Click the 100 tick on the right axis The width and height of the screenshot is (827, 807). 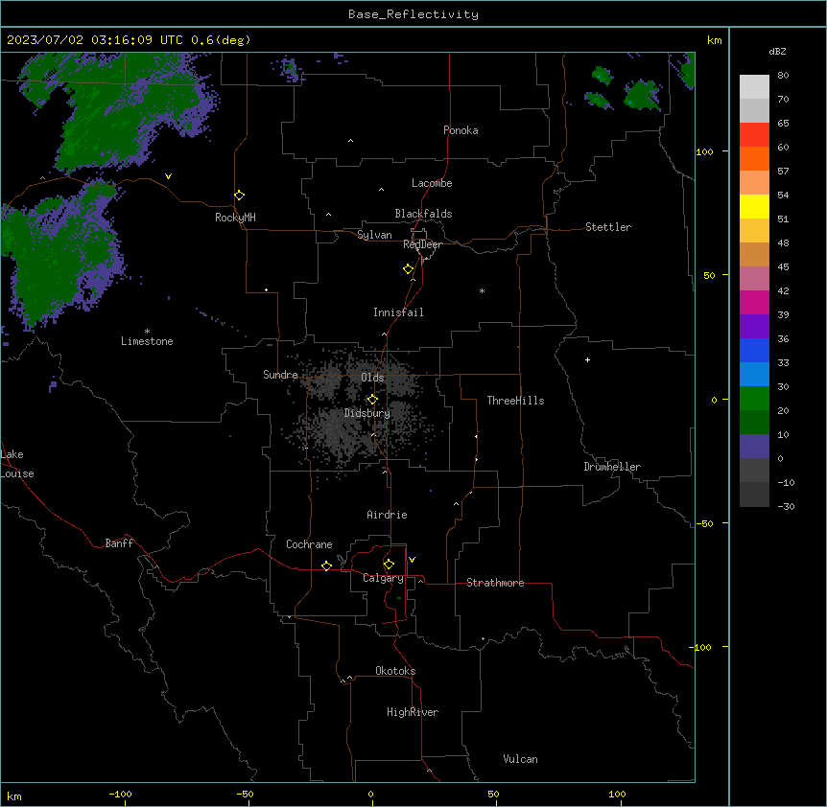(704, 151)
